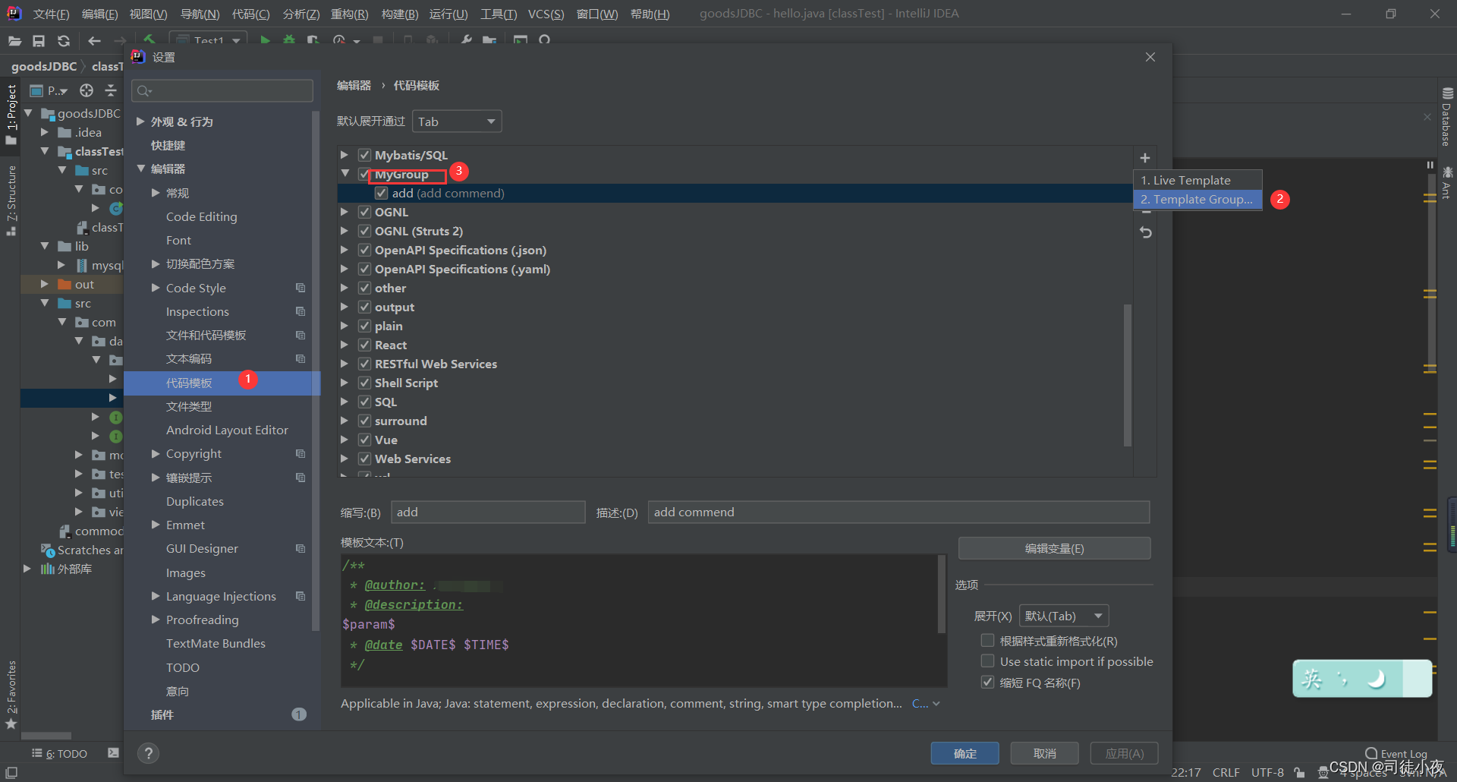Click the locate target icon in Project panel
Image resolution: width=1457 pixels, height=782 pixels.
pyautogui.click(x=87, y=90)
